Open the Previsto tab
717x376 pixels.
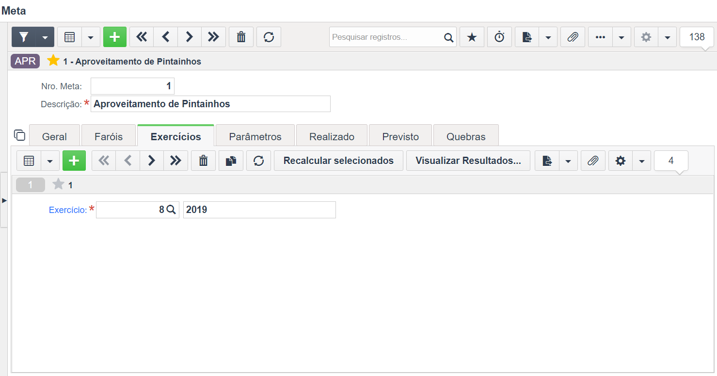pos(400,136)
